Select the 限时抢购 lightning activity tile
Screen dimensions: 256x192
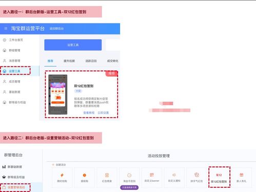click(62, 178)
